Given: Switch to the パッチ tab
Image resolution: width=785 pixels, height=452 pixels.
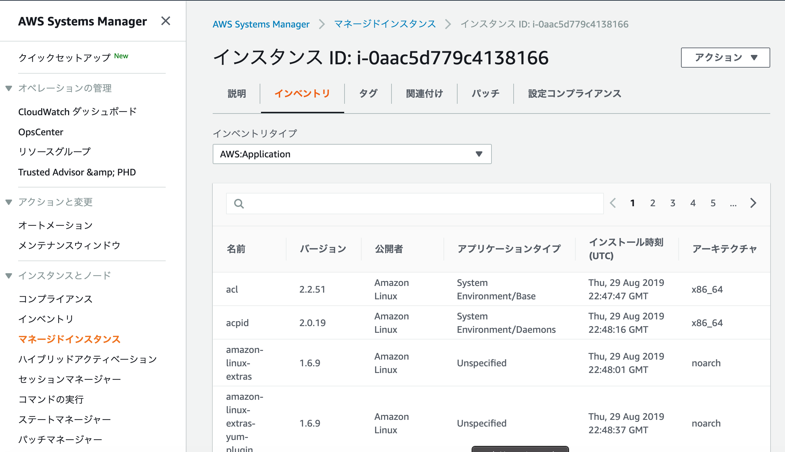Looking at the screenshot, I should pyautogui.click(x=485, y=94).
